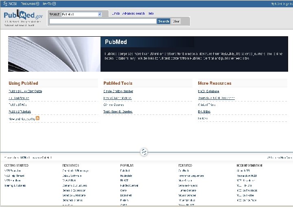Image resolution: width=293 pixels, height=220 pixels.
Task: Click the PubMed.gov logo
Action: pos(23,15)
